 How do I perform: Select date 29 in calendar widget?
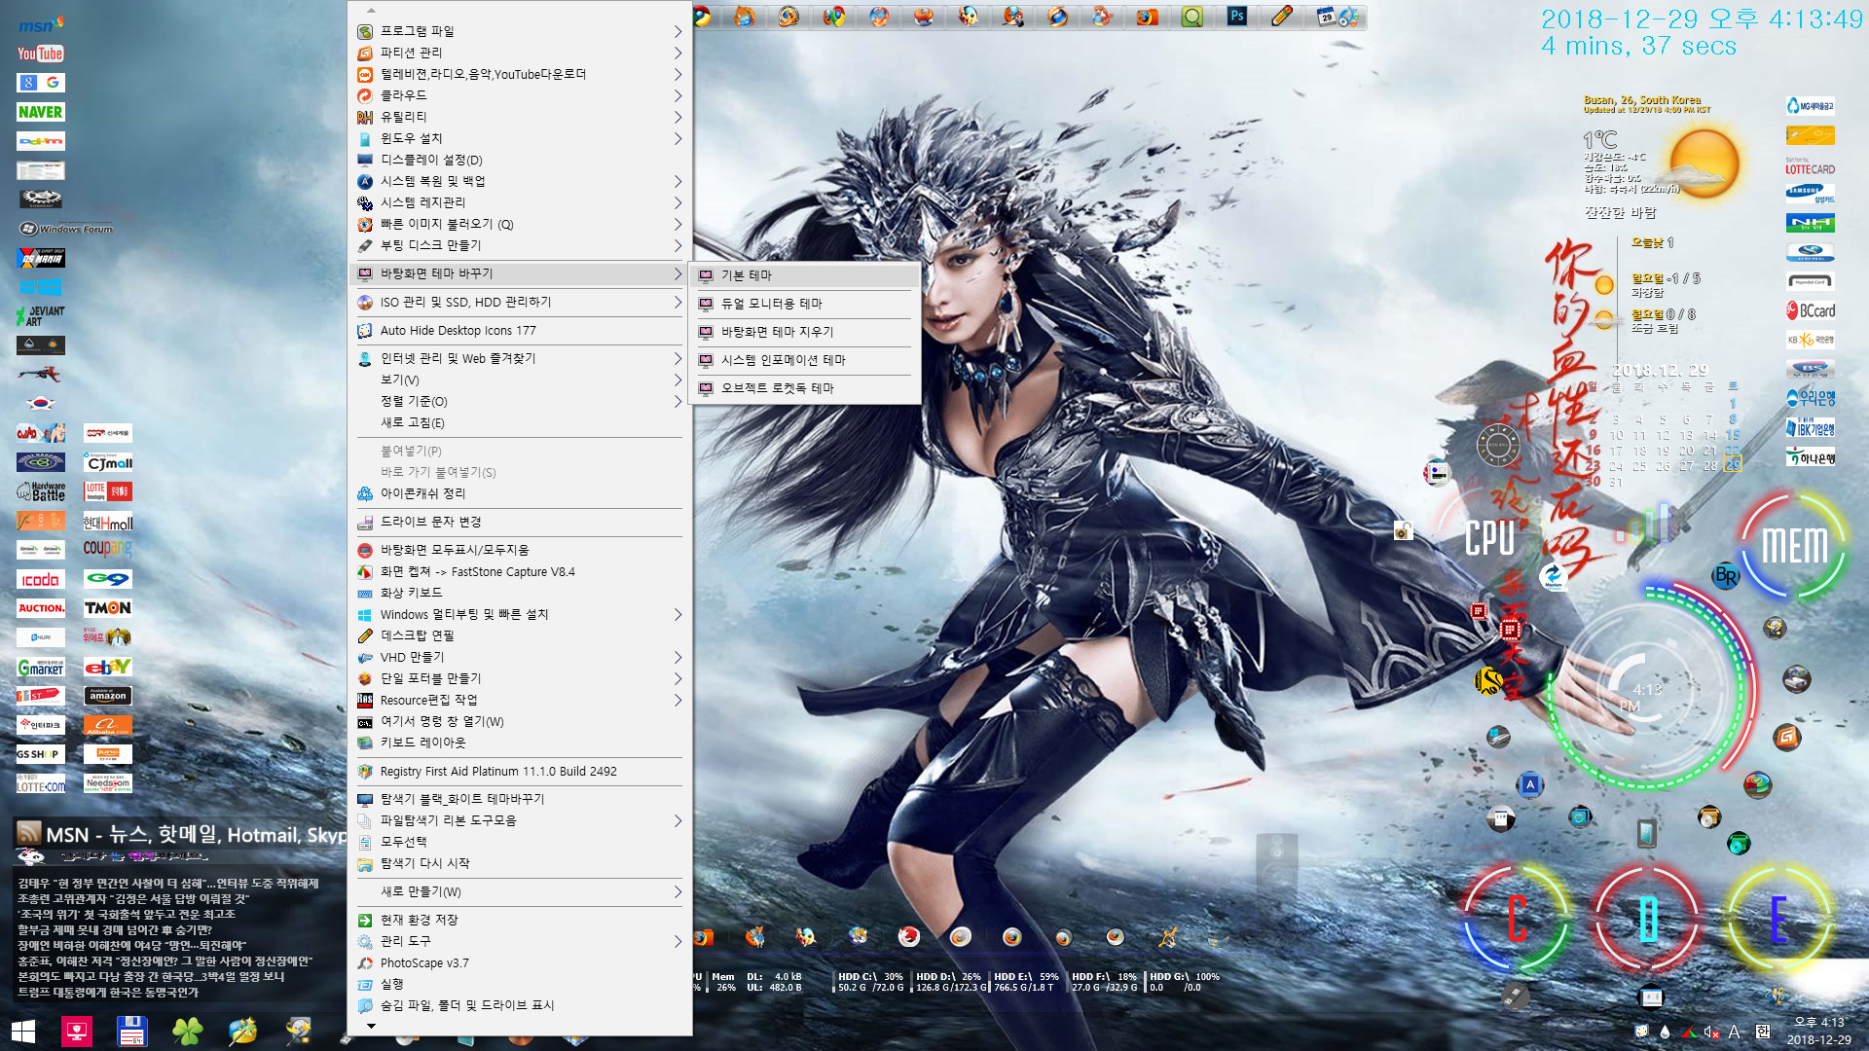1733,466
